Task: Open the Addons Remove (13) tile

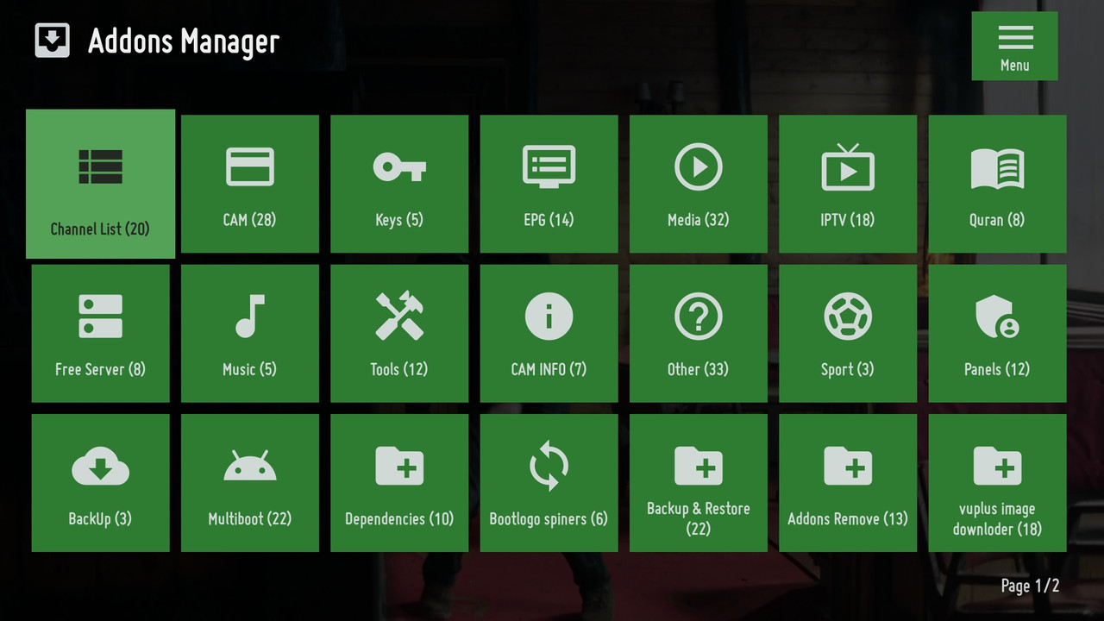Action: (x=848, y=483)
